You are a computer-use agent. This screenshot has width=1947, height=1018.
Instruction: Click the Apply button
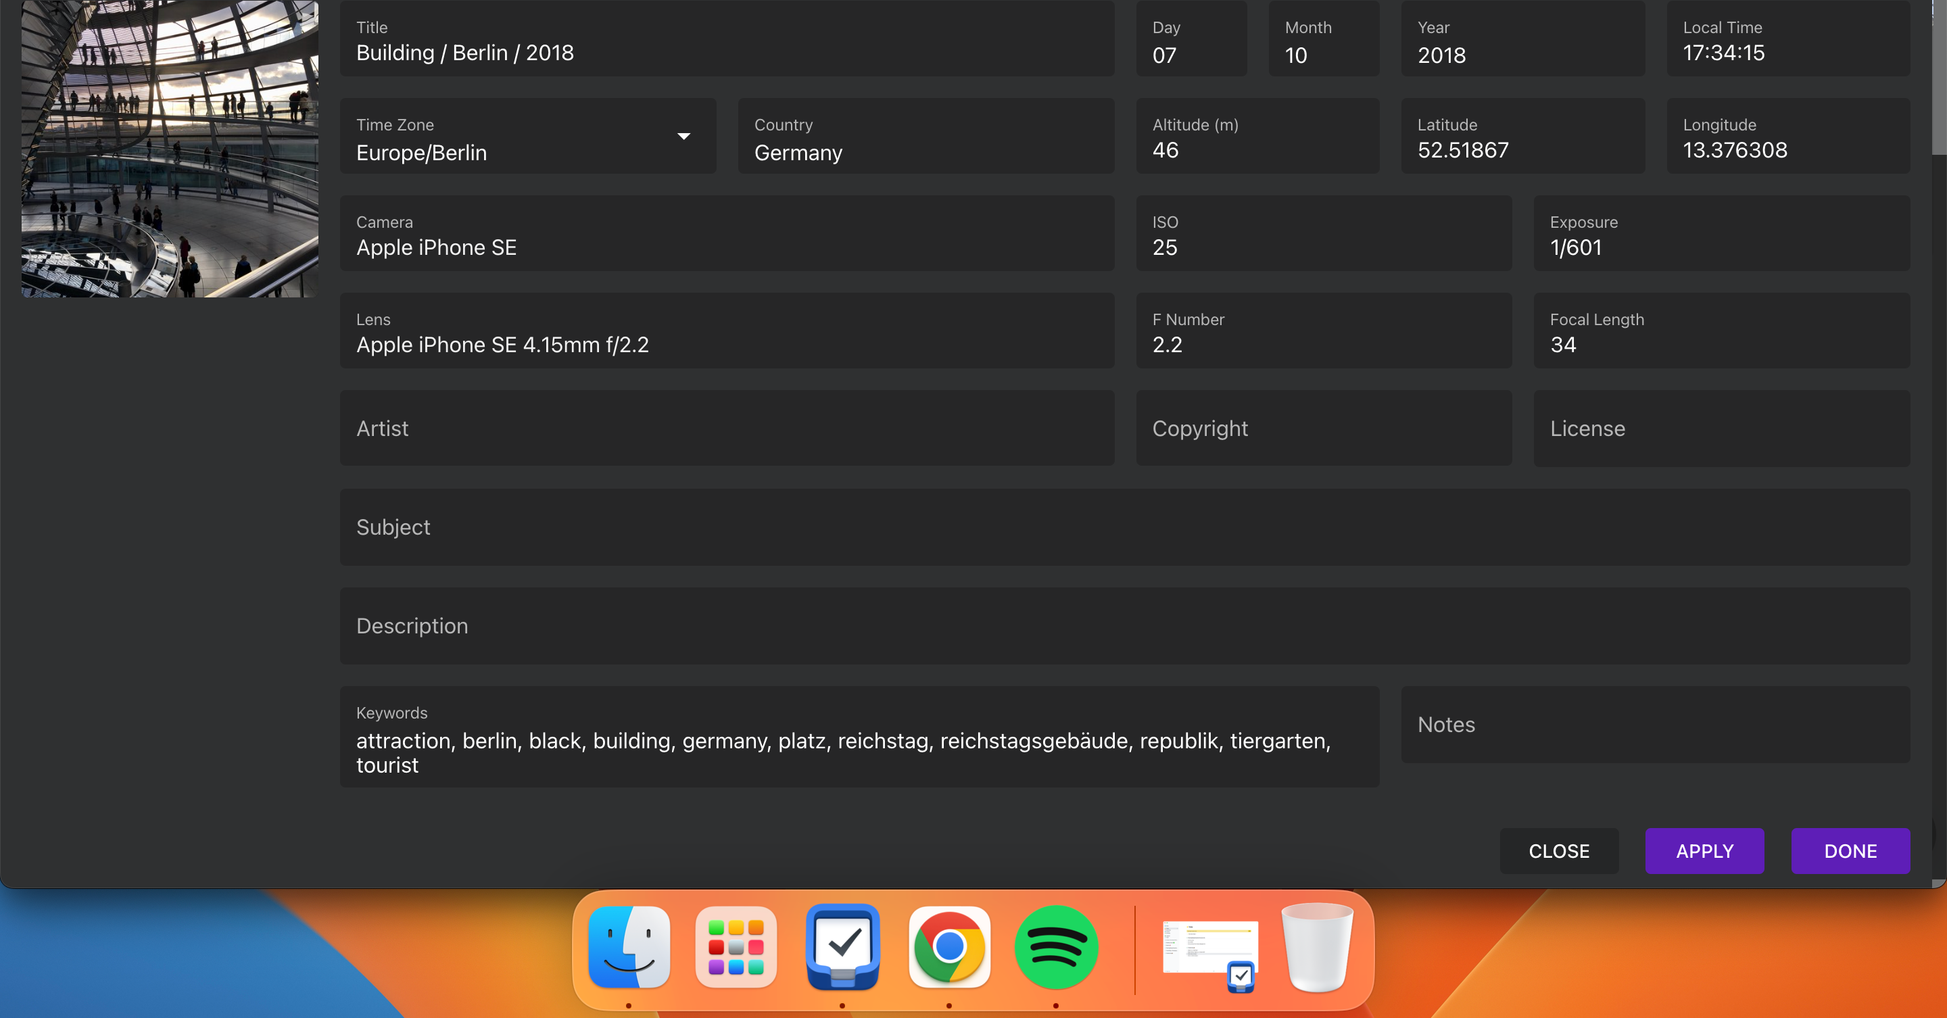(1704, 851)
